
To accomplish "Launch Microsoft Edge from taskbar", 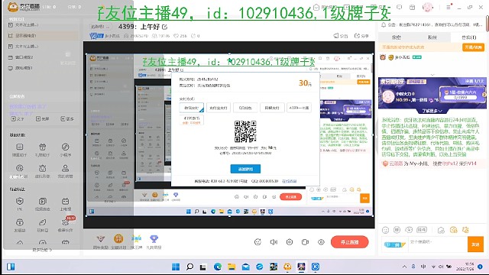I will 217,267.
